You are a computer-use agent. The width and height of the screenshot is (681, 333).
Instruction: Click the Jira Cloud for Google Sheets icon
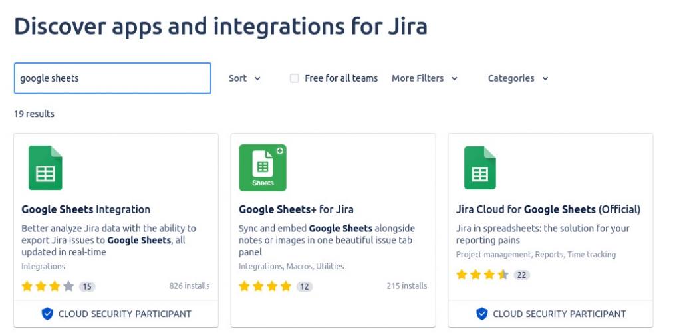point(480,168)
